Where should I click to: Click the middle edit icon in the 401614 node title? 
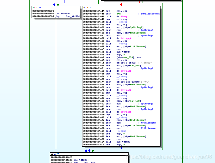click(x=87, y=8)
